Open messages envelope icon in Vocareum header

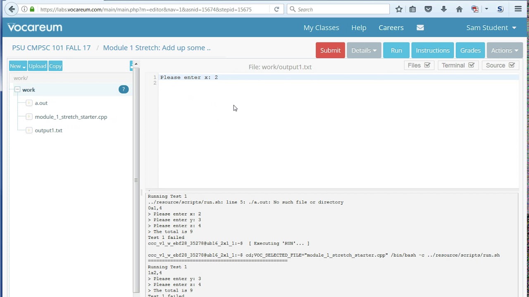[x=420, y=28]
